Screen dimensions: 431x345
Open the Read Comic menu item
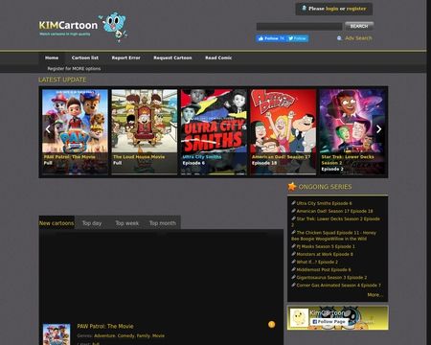pos(218,57)
